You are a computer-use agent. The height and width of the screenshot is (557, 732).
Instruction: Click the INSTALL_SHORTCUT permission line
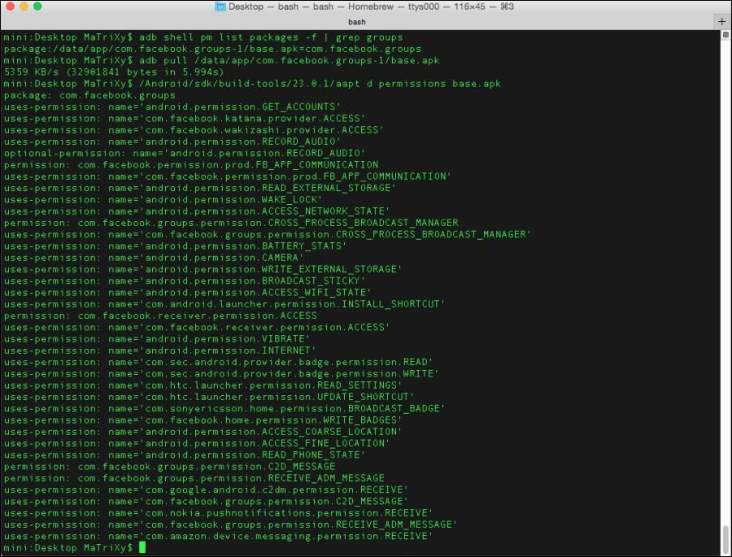click(224, 304)
